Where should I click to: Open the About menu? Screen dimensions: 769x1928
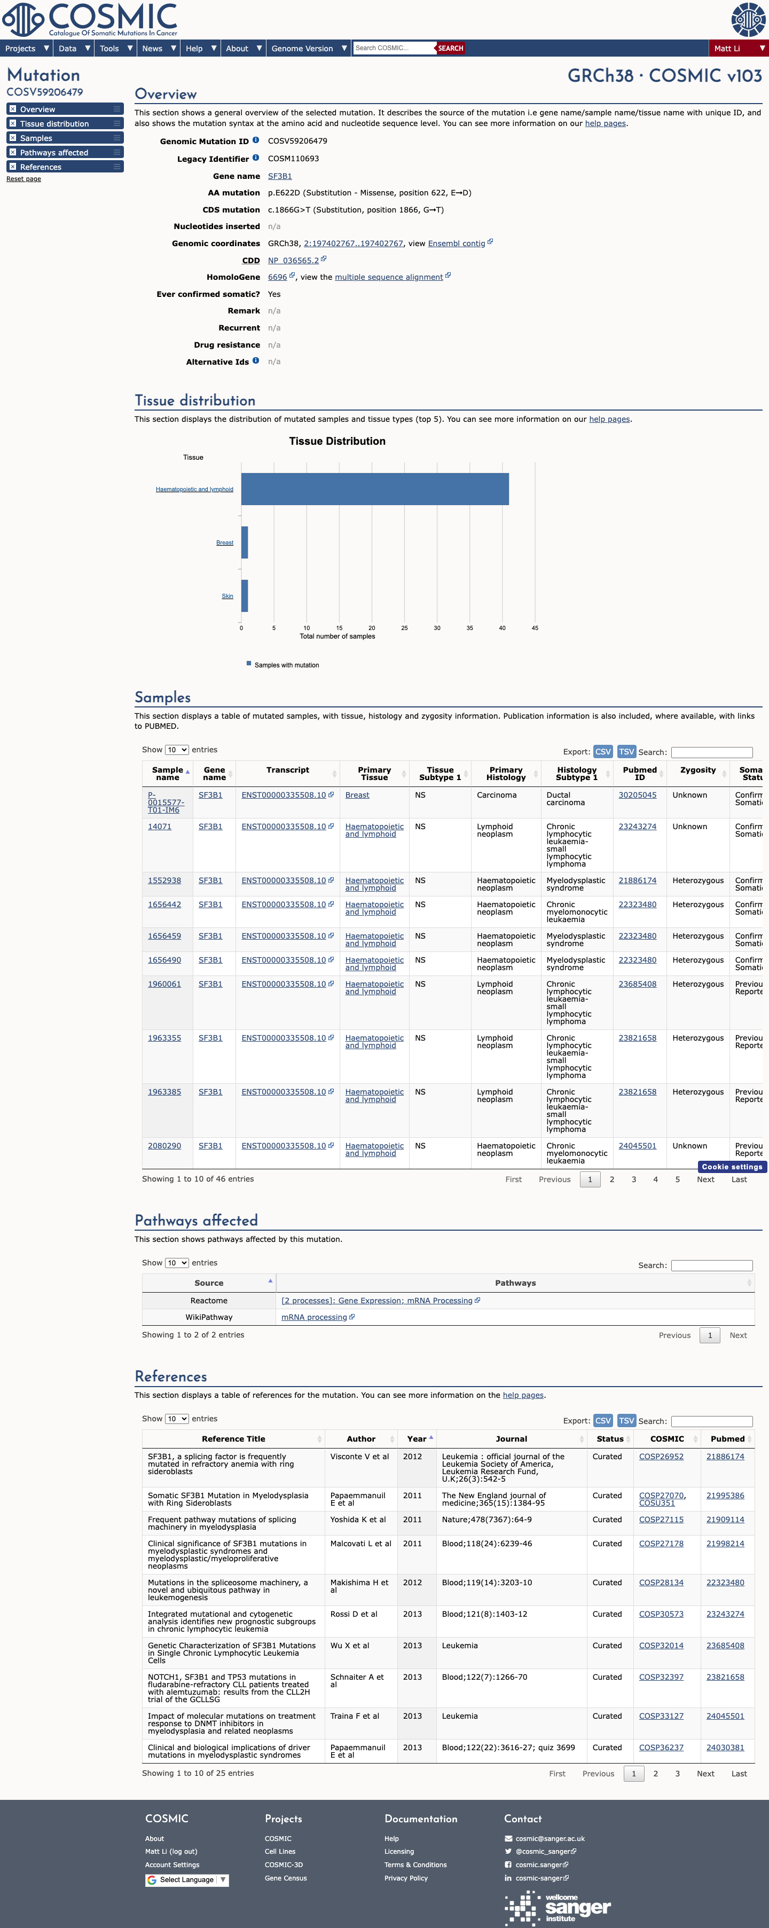244,48
